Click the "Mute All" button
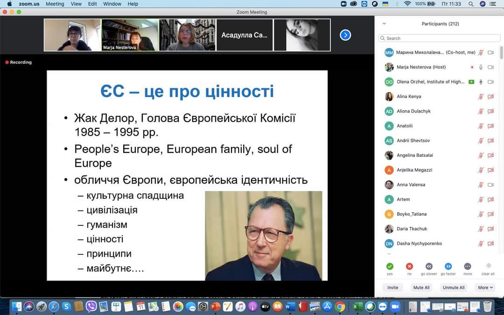This screenshot has width=504, height=315. [421, 287]
